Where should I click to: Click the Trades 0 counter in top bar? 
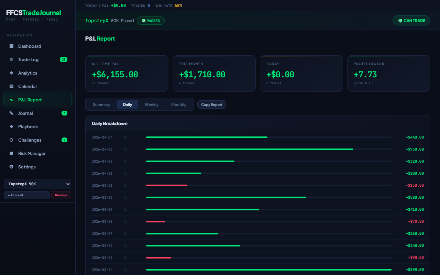[x=141, y=5]
